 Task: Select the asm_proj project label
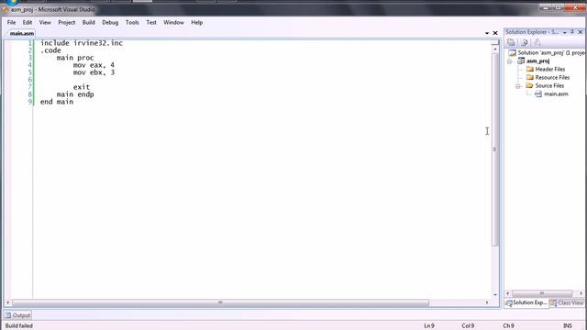538,61
